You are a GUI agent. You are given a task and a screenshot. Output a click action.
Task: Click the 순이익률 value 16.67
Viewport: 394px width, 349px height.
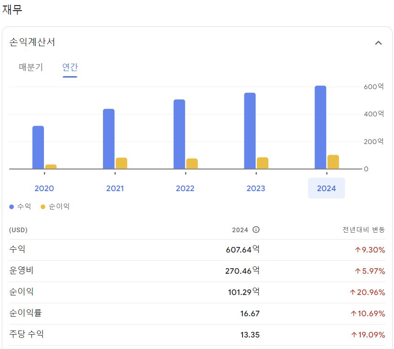pyautogui.click(x=250, y=313)
